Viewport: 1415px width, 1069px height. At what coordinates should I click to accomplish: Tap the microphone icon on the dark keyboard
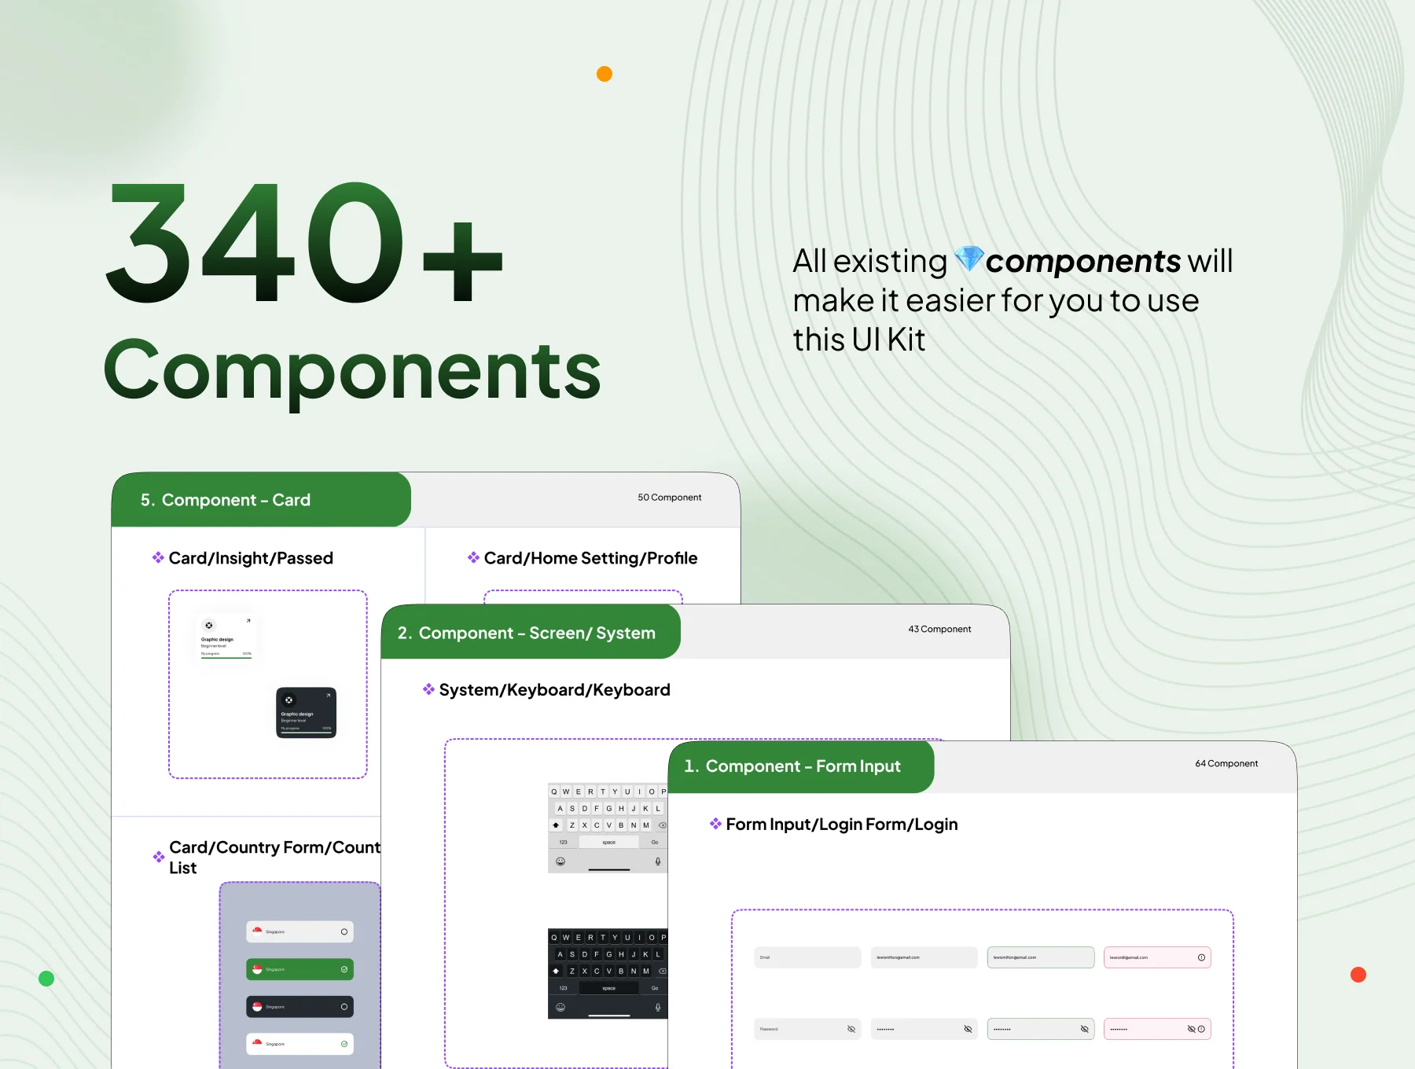pos(658,1007)
